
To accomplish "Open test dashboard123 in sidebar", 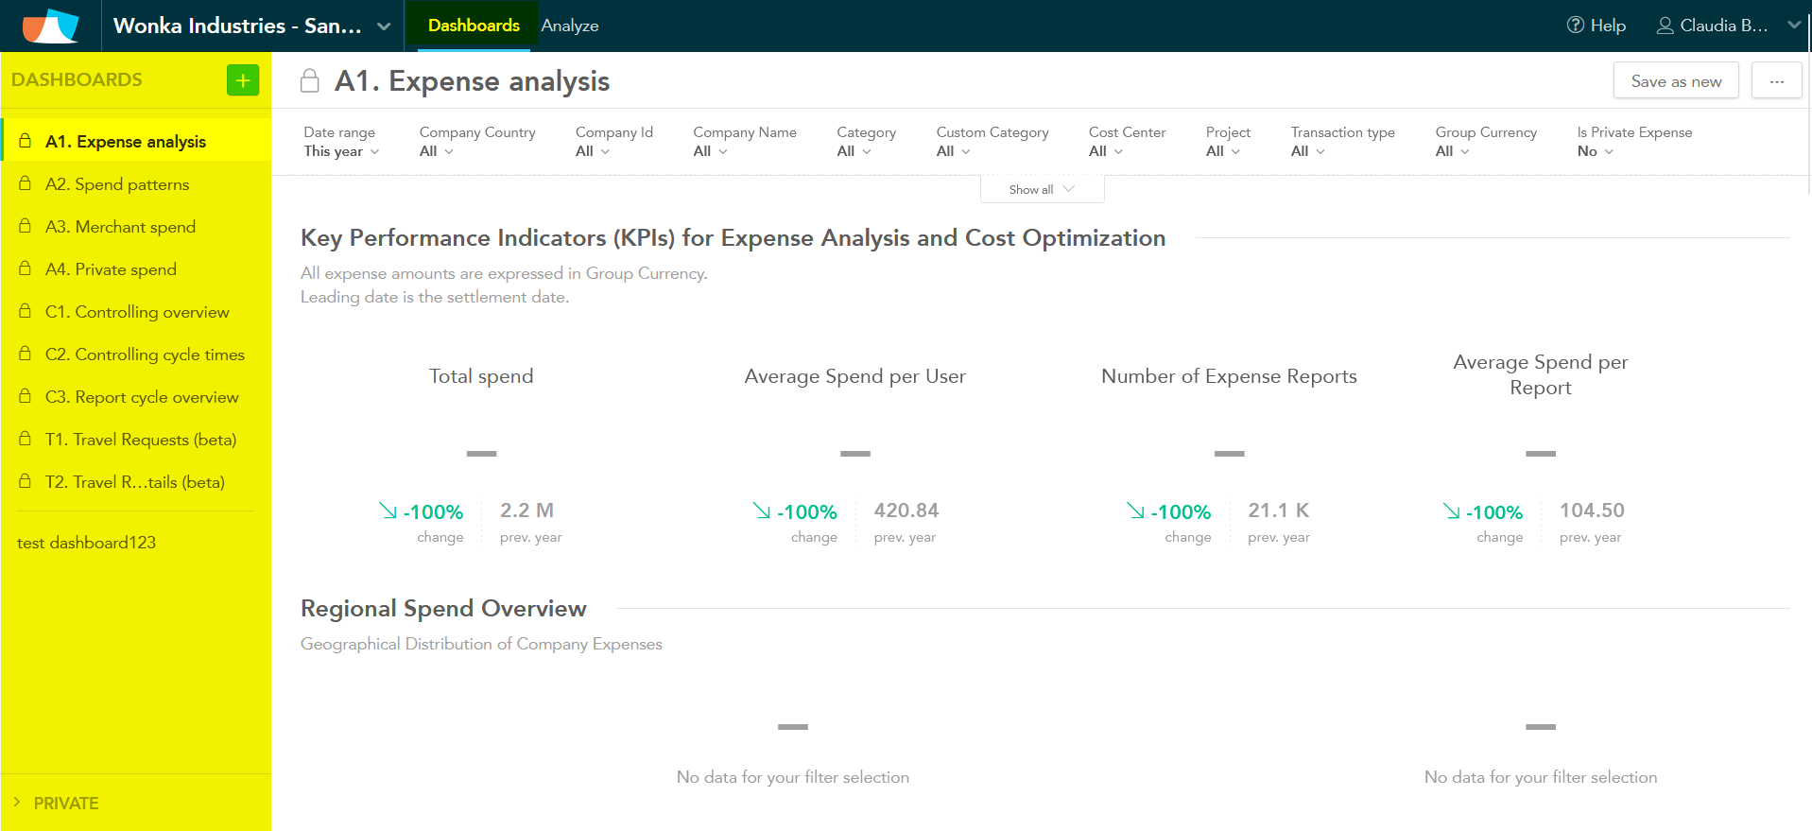I will [86, 543].
